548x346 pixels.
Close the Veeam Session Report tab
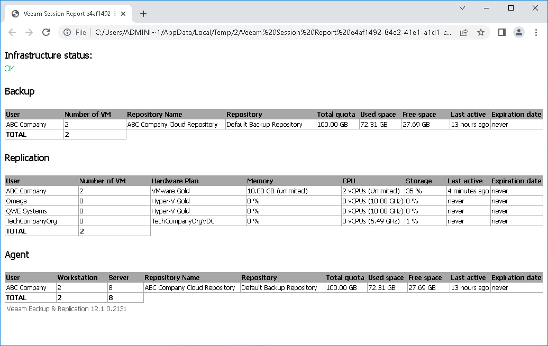(x=123, y=14)
